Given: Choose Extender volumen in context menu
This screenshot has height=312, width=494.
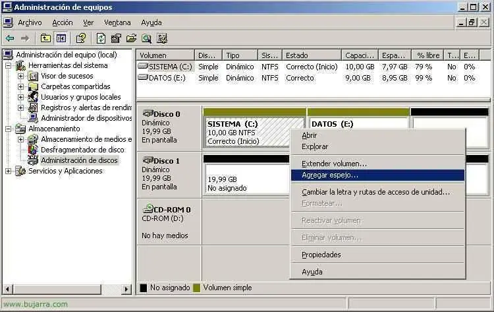Looking at the screenshot, I should click(x=377, y=164).
